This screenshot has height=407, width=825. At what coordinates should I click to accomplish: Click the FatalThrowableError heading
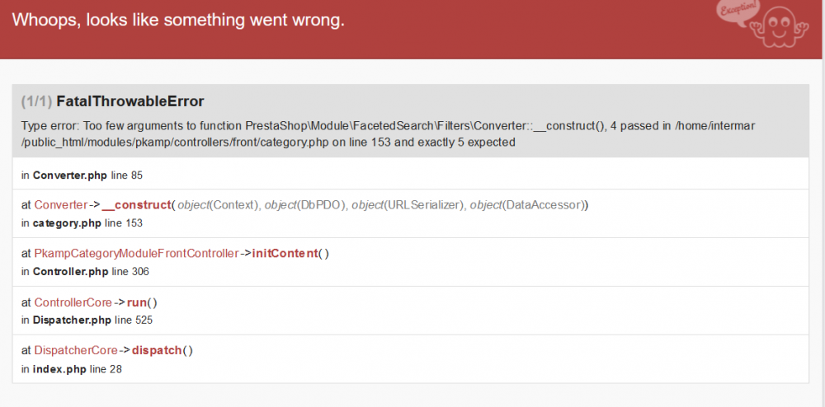pyautogui.click(x=130, y=101)
